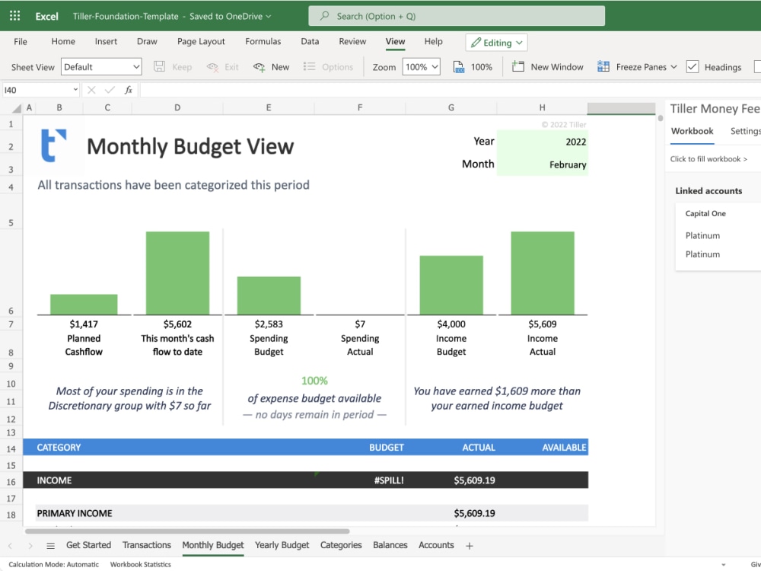Click the search magnifier icon

[x=325, y=16]
